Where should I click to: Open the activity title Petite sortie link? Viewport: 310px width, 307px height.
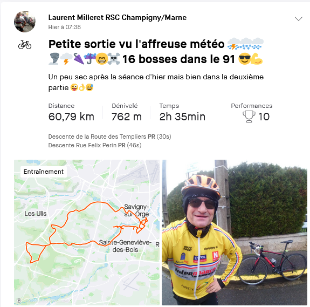tap(156, 51)
